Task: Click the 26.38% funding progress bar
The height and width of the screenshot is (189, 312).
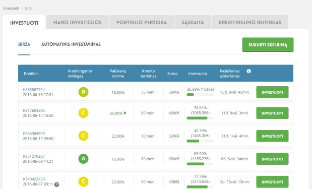Action: 200,95
